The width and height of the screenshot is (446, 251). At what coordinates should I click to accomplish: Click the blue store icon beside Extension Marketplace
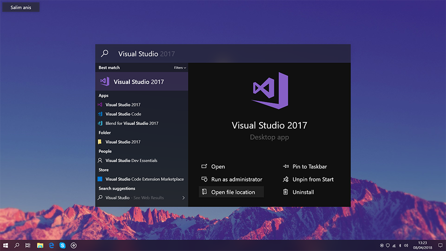click(100, 179)
